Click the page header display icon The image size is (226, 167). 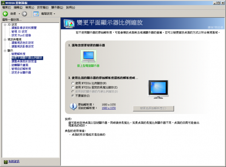pos(69,24)
